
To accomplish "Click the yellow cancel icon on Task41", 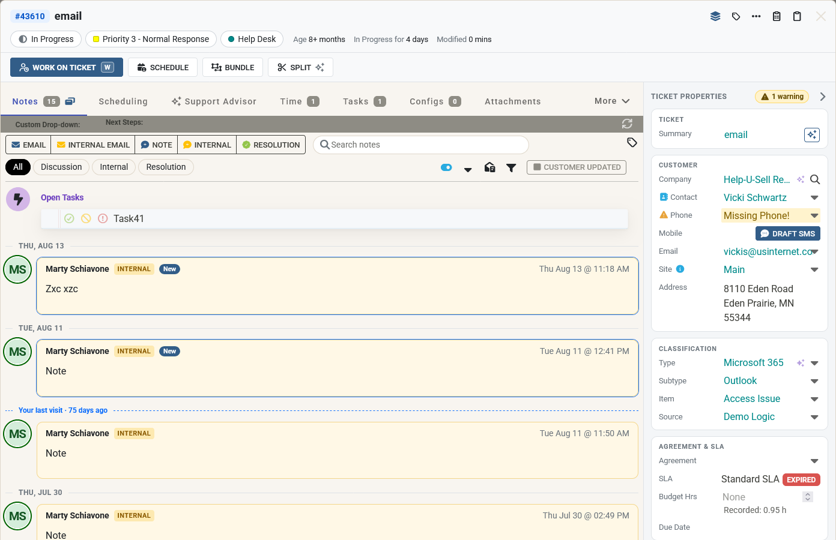I will (86, 218).
